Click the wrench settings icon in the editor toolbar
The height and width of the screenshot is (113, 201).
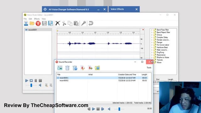(x=84, y=23)
